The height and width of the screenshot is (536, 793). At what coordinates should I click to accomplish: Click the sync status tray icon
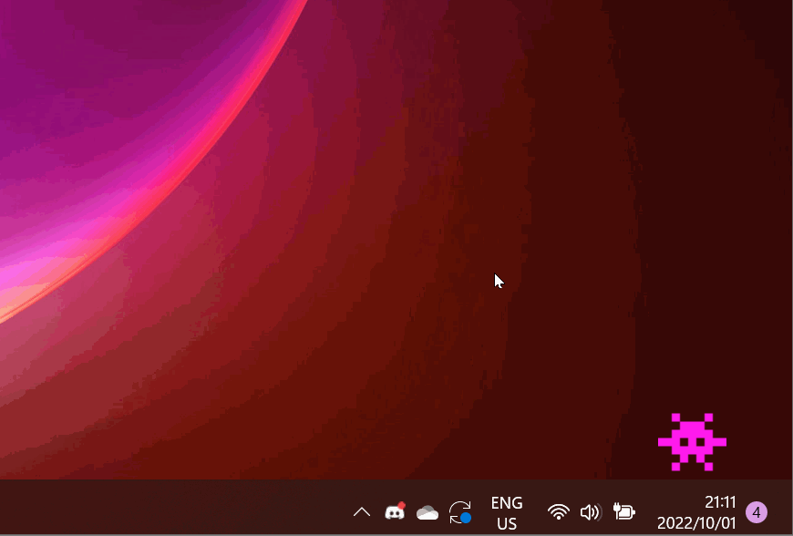tap(460, 512)
